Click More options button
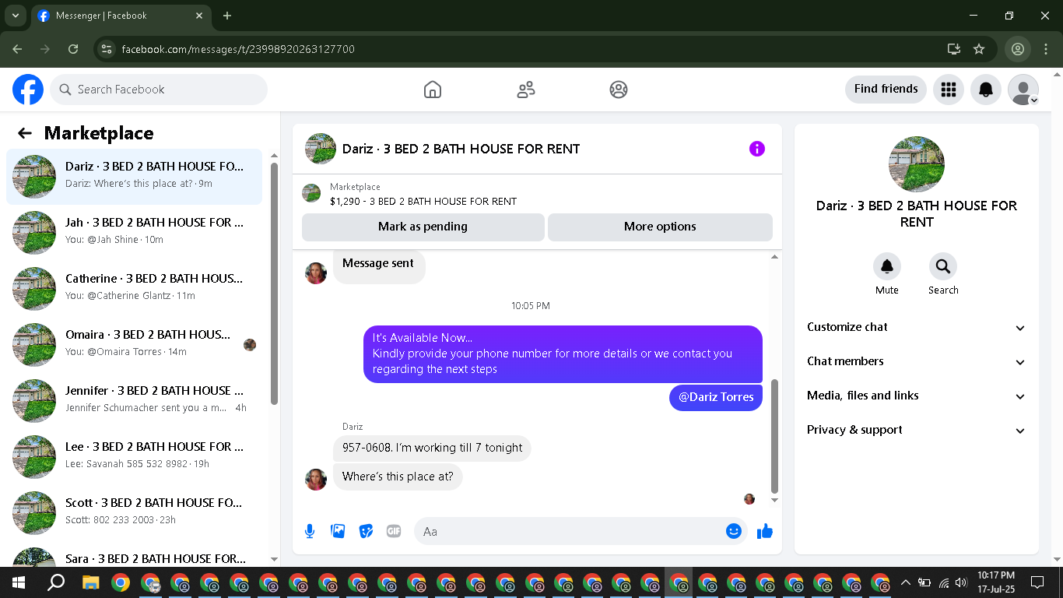The height and width of the screenshot is (598, 1063). pyautogui.click(x=660, y=227)
